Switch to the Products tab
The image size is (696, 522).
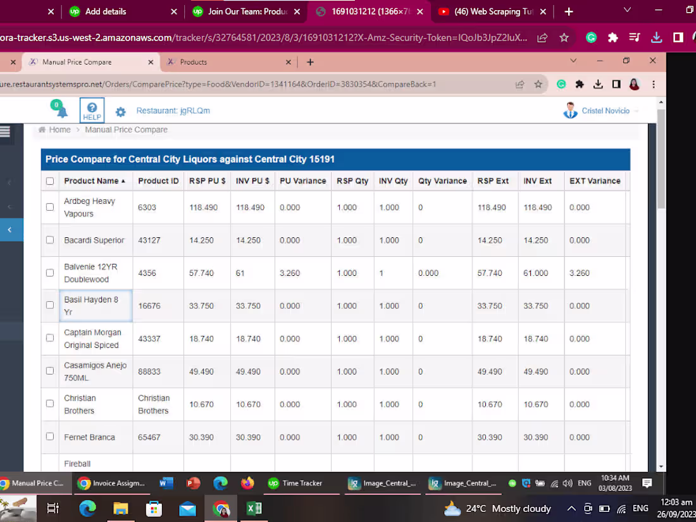coord(230,62)
